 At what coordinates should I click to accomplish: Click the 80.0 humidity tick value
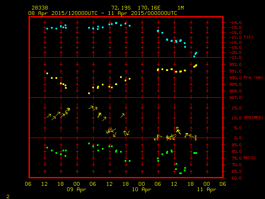click(x=236, y=152)
